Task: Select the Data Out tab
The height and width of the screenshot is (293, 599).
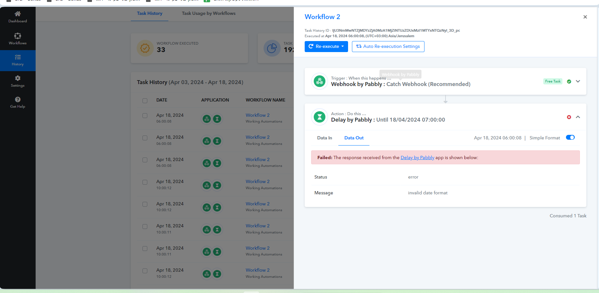Action: point(354,138)
